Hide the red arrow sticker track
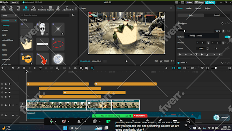This screenshot has width=232, height=131. point(10,88)
